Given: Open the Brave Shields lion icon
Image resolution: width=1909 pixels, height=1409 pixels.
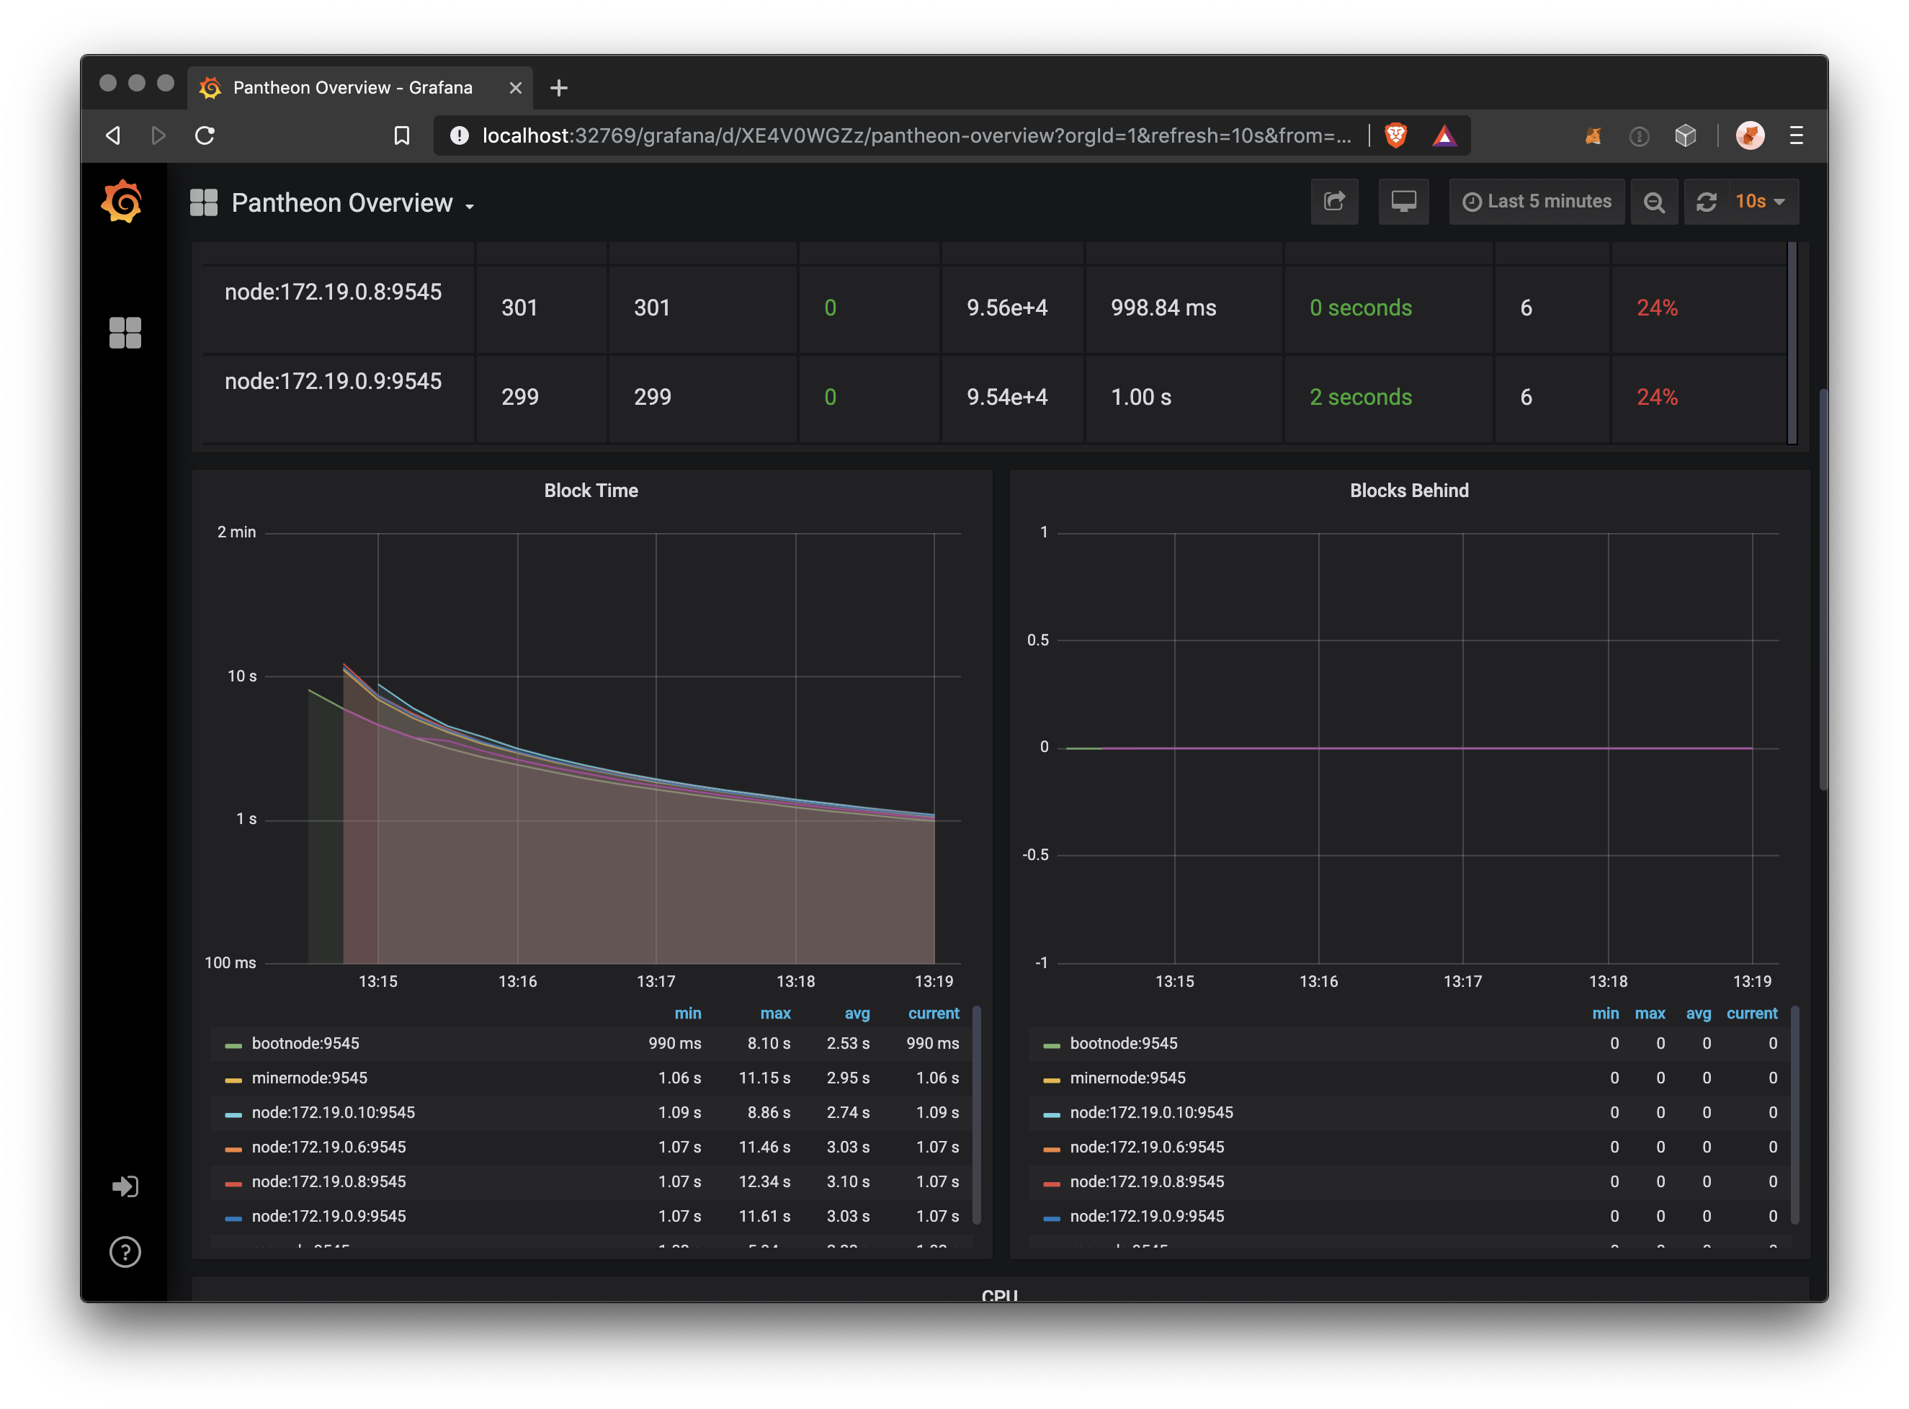Looking at the screenshot, I should [1395, 135].
